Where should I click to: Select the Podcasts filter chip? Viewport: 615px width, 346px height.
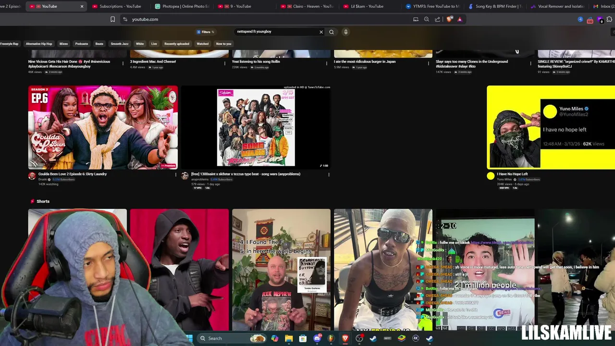[82, 44]
